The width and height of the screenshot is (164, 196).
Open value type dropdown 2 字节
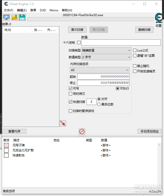[106, 57]
